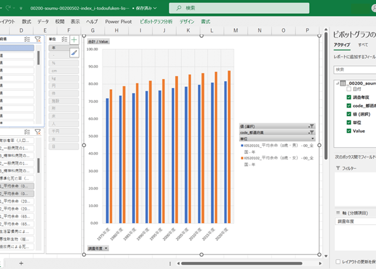Click the field list 検索 input box

coord(355,70)
